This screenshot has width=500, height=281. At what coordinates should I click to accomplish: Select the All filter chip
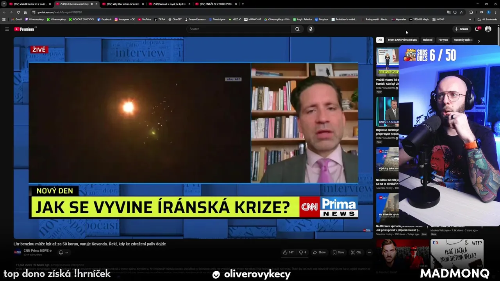click(380, 40)
